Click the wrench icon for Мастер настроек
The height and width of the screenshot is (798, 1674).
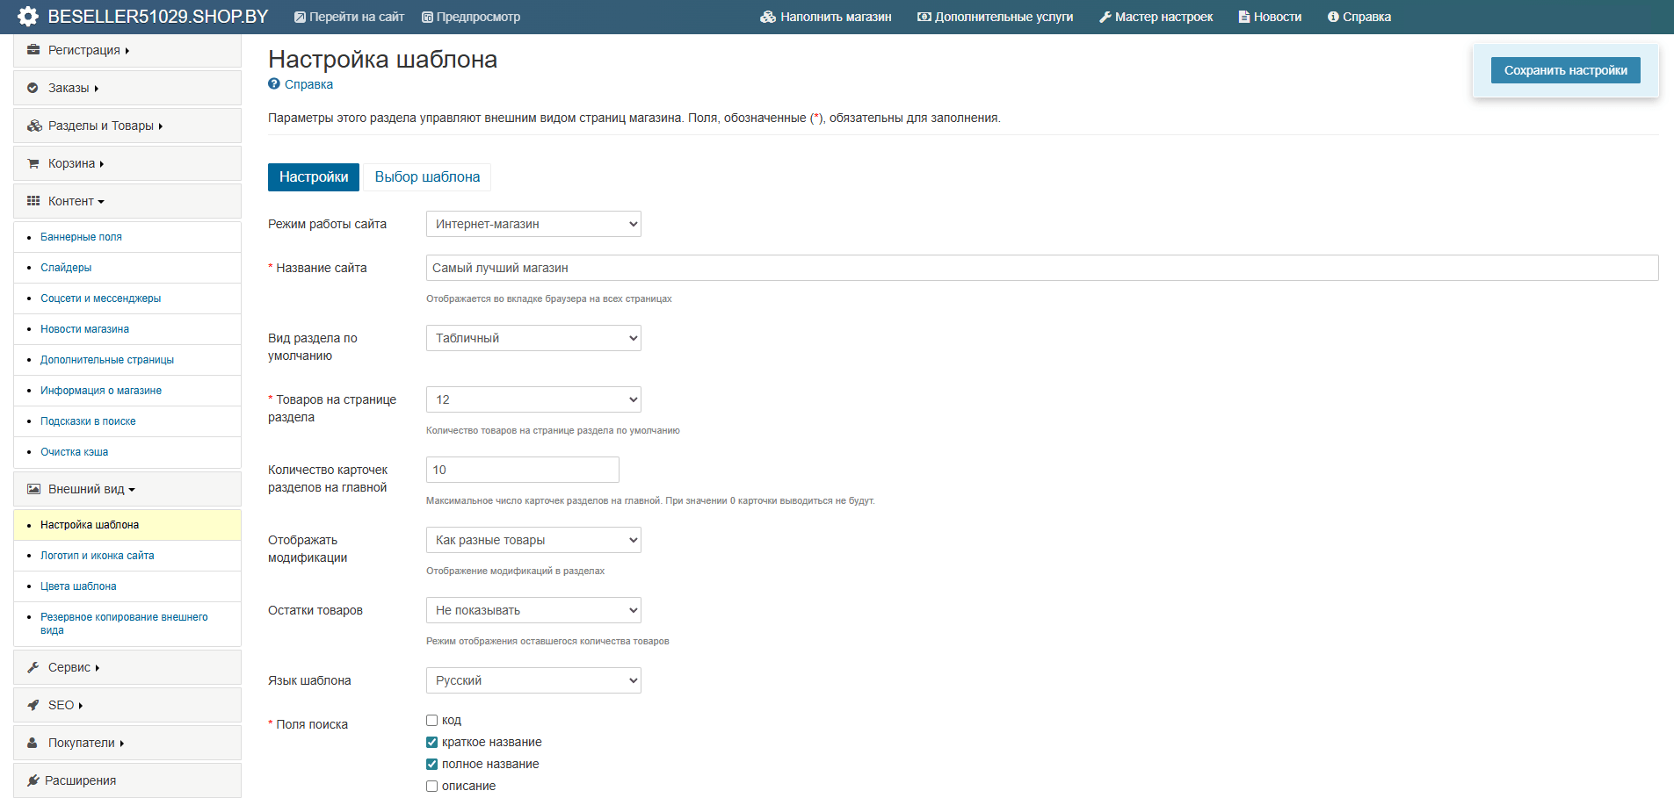click(1105, 17)
